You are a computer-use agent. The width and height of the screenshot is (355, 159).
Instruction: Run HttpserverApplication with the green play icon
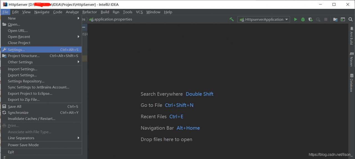click(296, 19)
